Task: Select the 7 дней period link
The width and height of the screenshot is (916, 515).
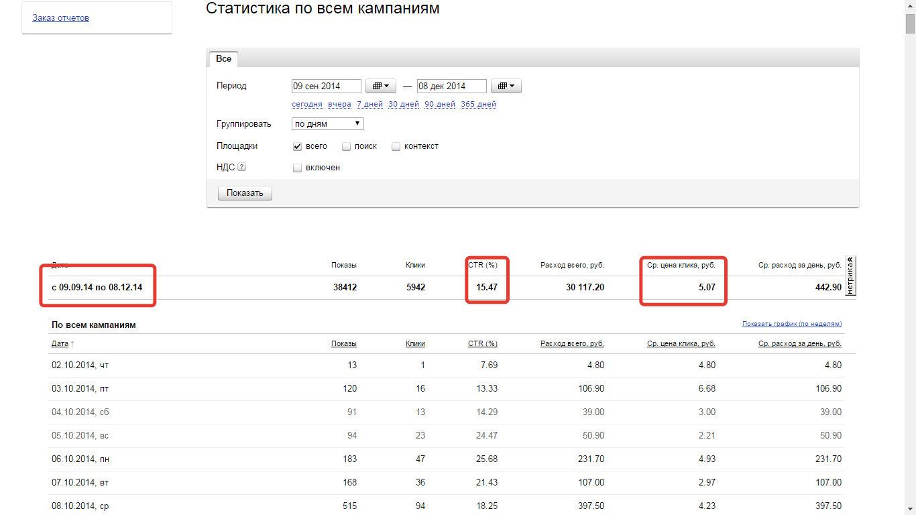Action: (x=369, y=104)
